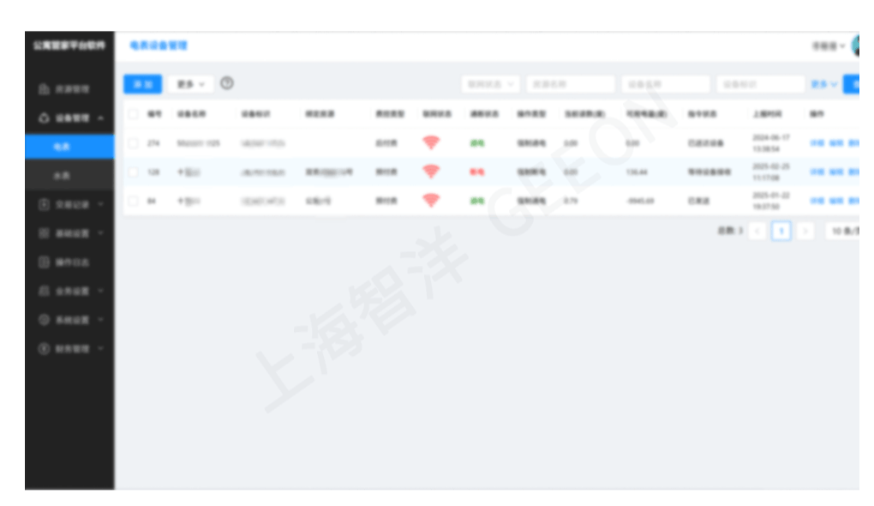Image resolution: width=874 pixels, height=506 pixels.
Task: Go to the previous page arrow
Action: (757, 231)
